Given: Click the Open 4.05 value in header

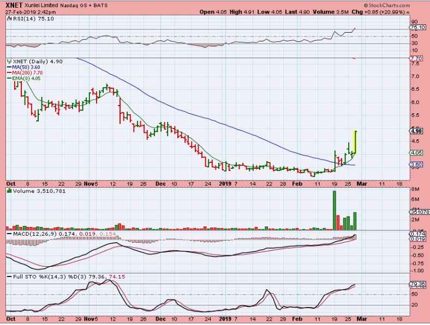Looking at the screenshot, I should coord(213,12).
